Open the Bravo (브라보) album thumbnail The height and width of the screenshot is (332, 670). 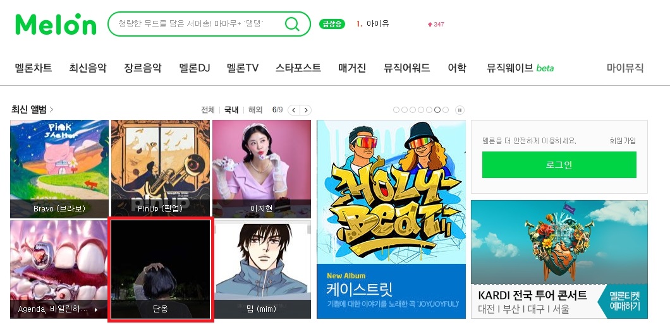[x=59, y=169]
